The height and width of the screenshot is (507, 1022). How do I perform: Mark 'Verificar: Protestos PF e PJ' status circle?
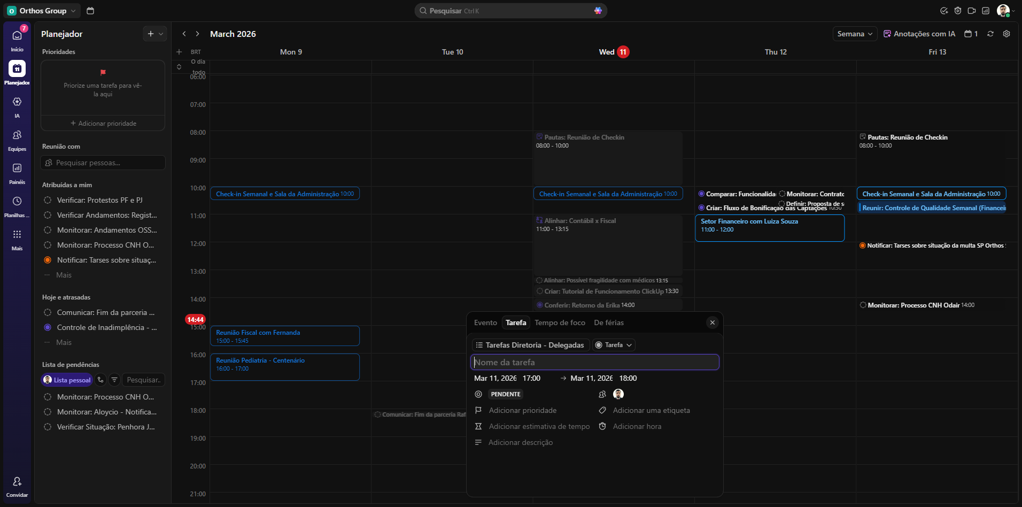coord(48,200)
